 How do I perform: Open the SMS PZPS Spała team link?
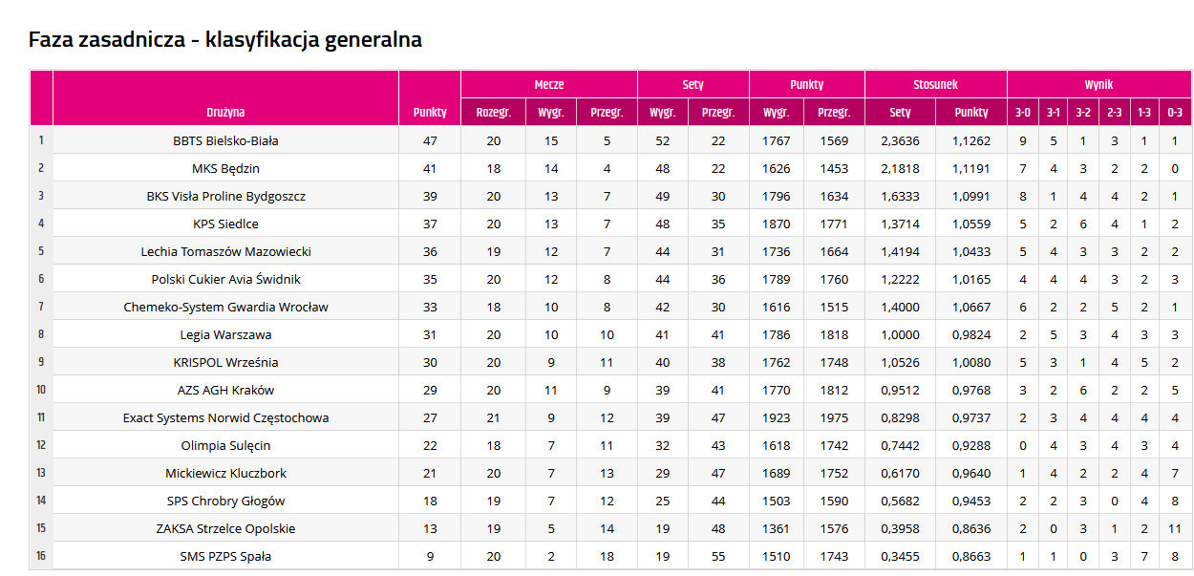point(225,556)
